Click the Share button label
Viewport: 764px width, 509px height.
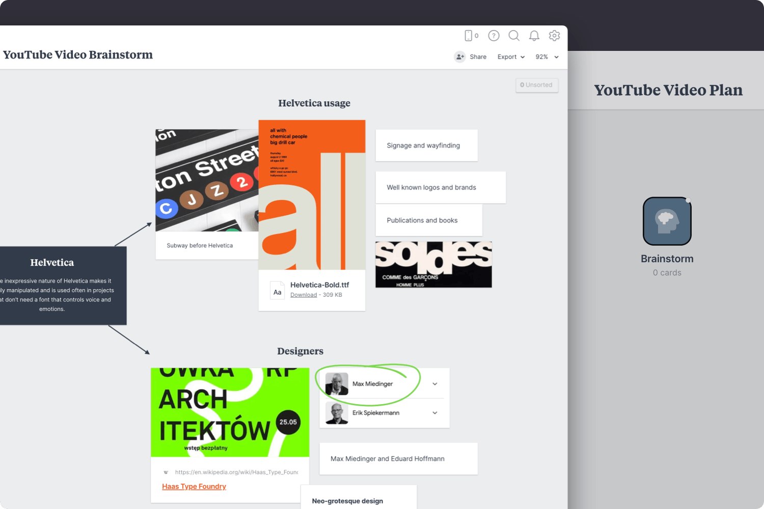[478, 57]
